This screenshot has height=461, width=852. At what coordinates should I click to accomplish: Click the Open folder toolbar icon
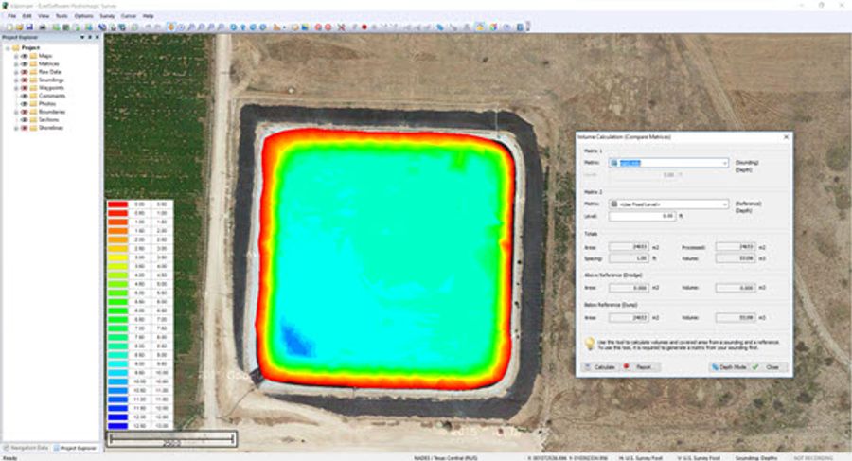19,27
